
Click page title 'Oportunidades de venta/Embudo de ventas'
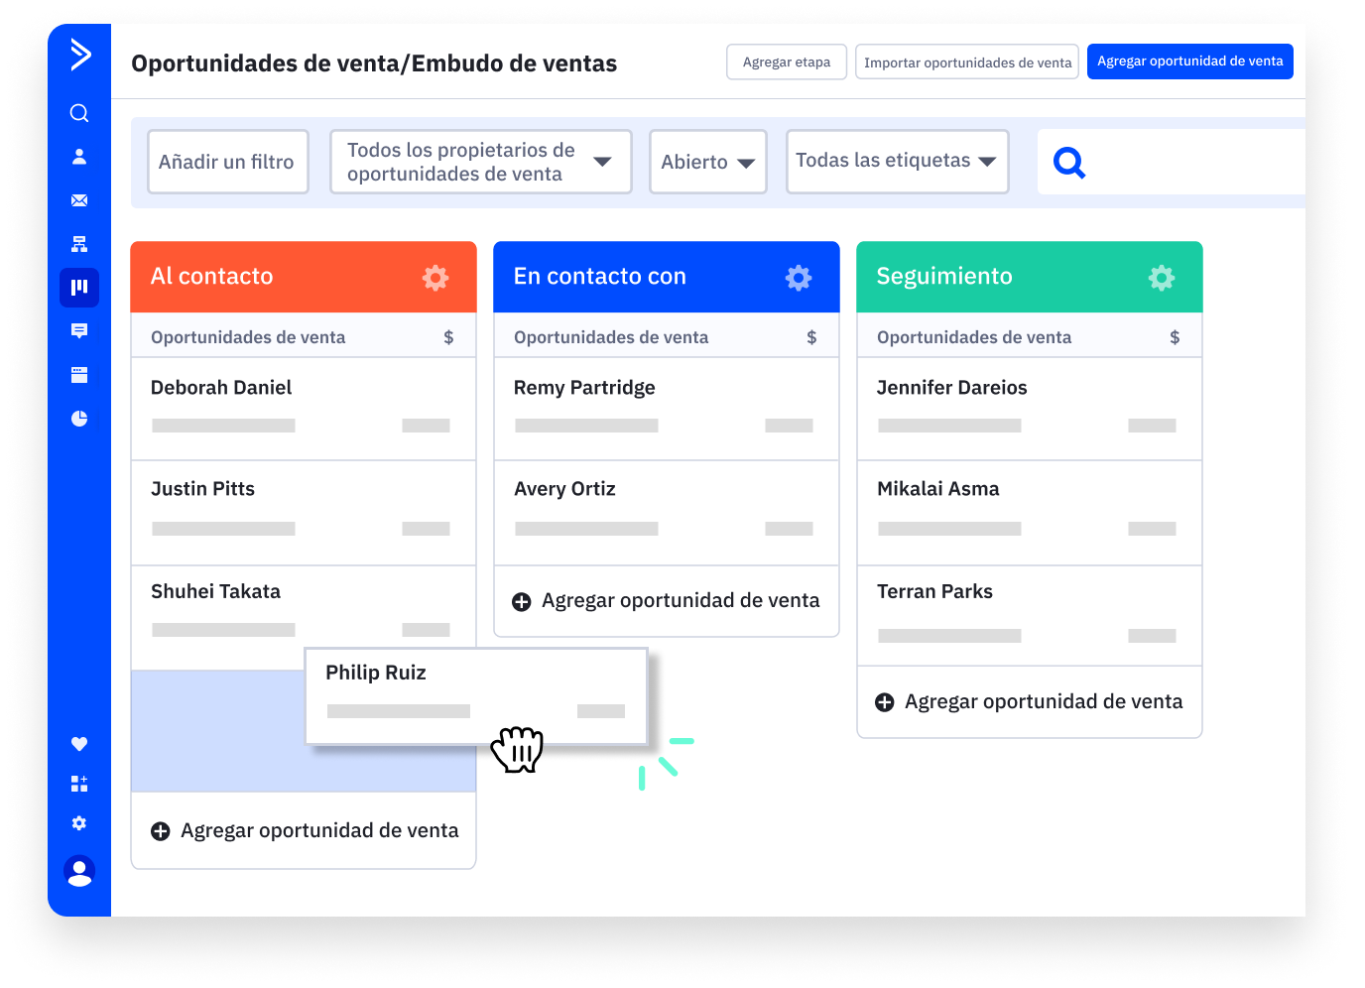coord(374,63)
